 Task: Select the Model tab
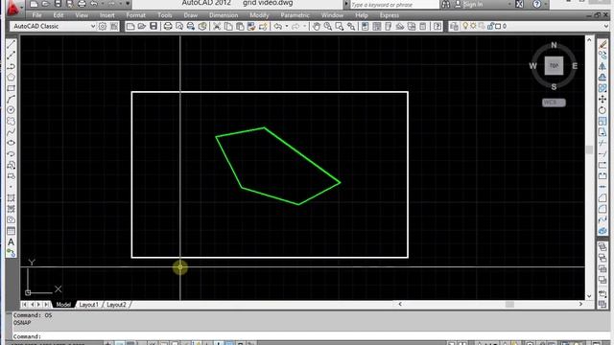click(x=63, y=305)
